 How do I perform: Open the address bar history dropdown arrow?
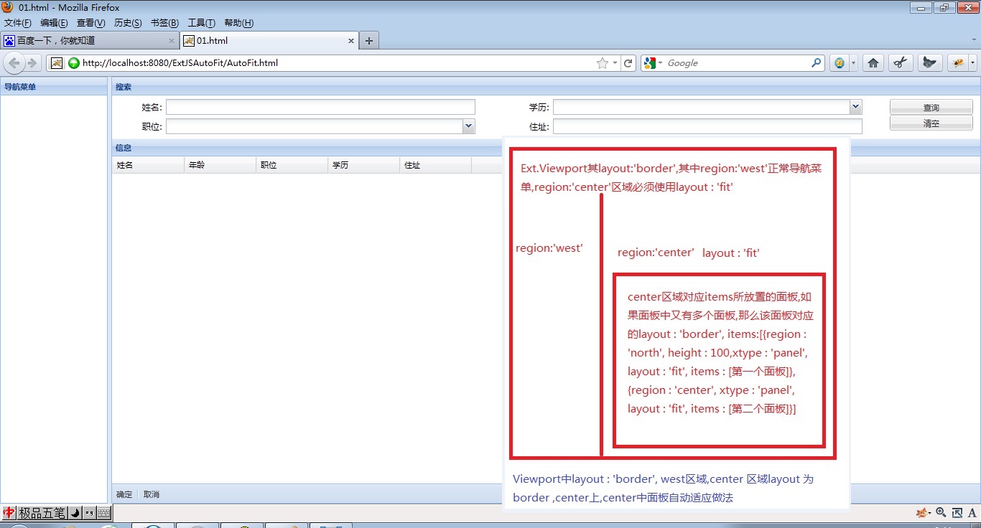615,63
